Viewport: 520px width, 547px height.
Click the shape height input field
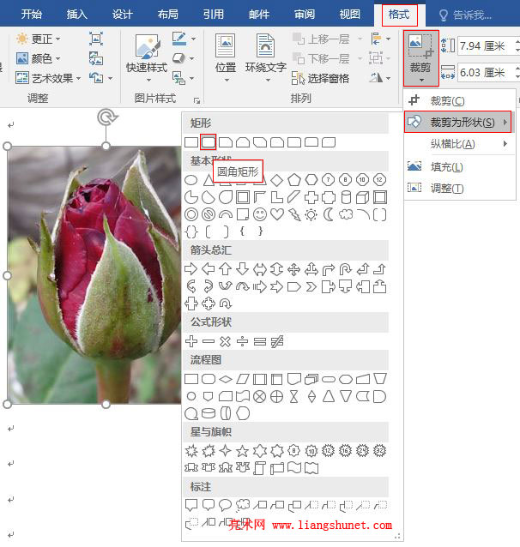(x=486, y=45)
